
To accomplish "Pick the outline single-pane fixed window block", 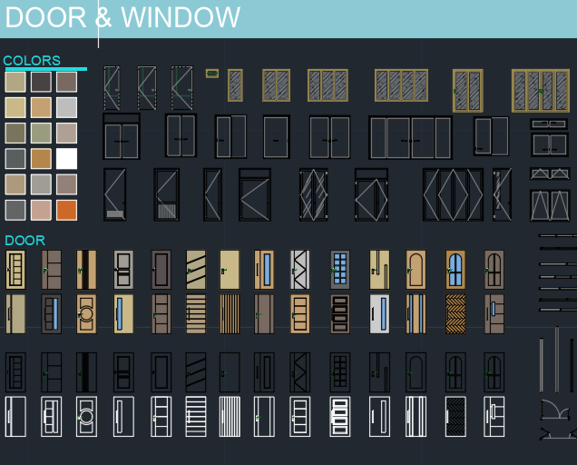I will coord(276,137).
